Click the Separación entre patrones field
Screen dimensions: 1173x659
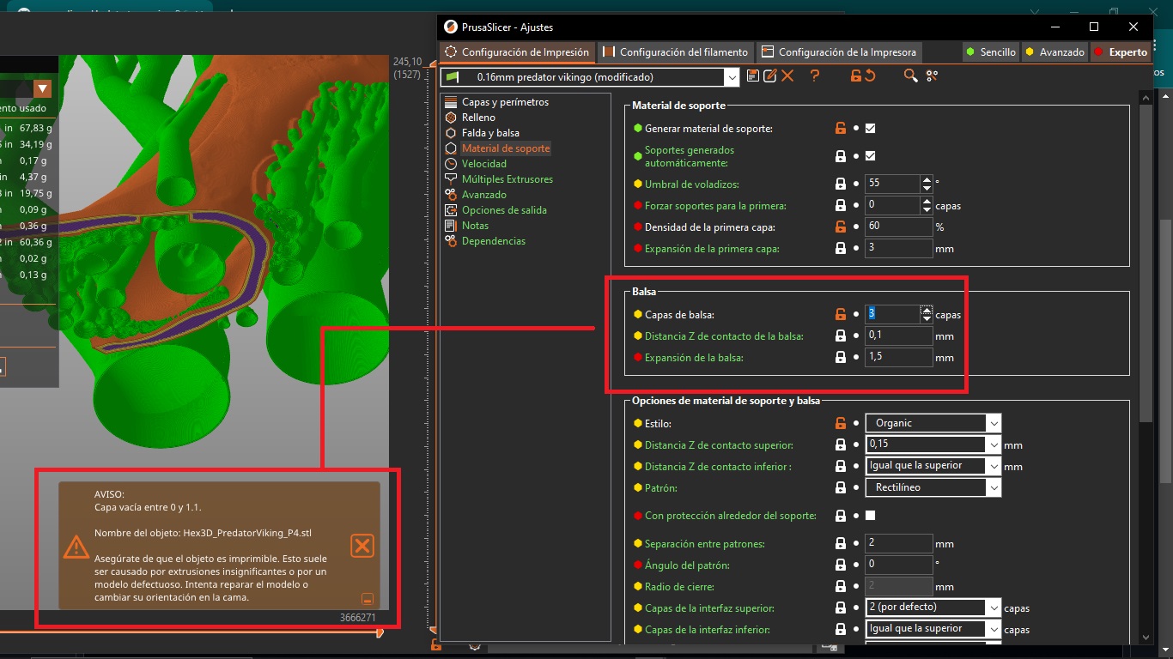point(898,543)
